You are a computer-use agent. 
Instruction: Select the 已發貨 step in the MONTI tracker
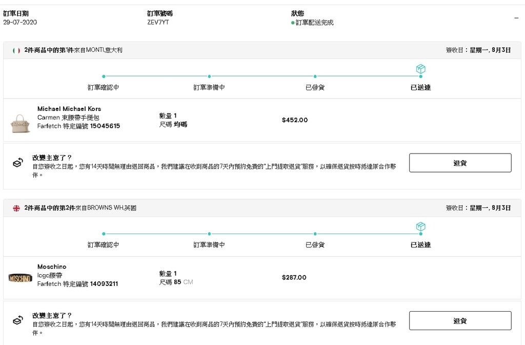[315, 87]
